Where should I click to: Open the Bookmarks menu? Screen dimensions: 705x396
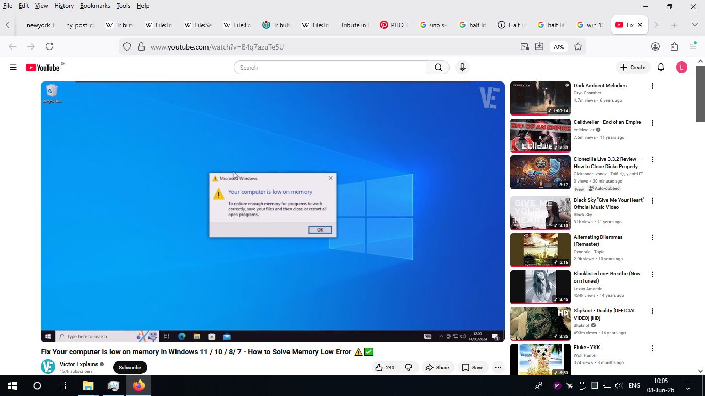click(95, 6)
